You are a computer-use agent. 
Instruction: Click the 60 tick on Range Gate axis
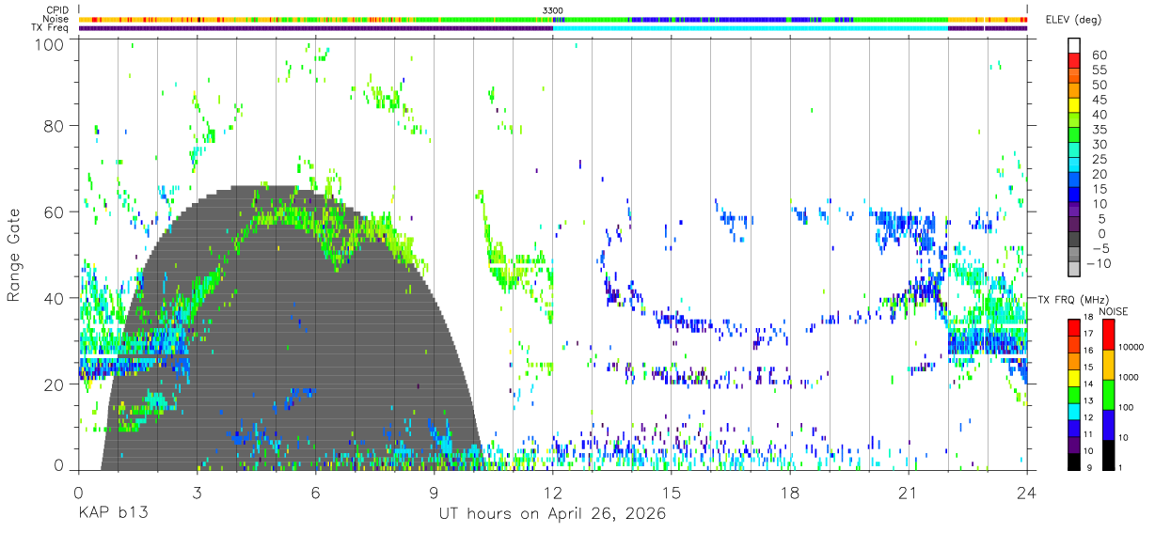pos(54,212)
